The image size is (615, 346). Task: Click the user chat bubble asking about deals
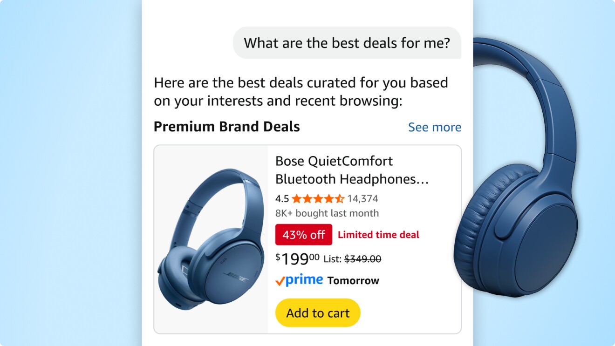(x=348, y=43)
